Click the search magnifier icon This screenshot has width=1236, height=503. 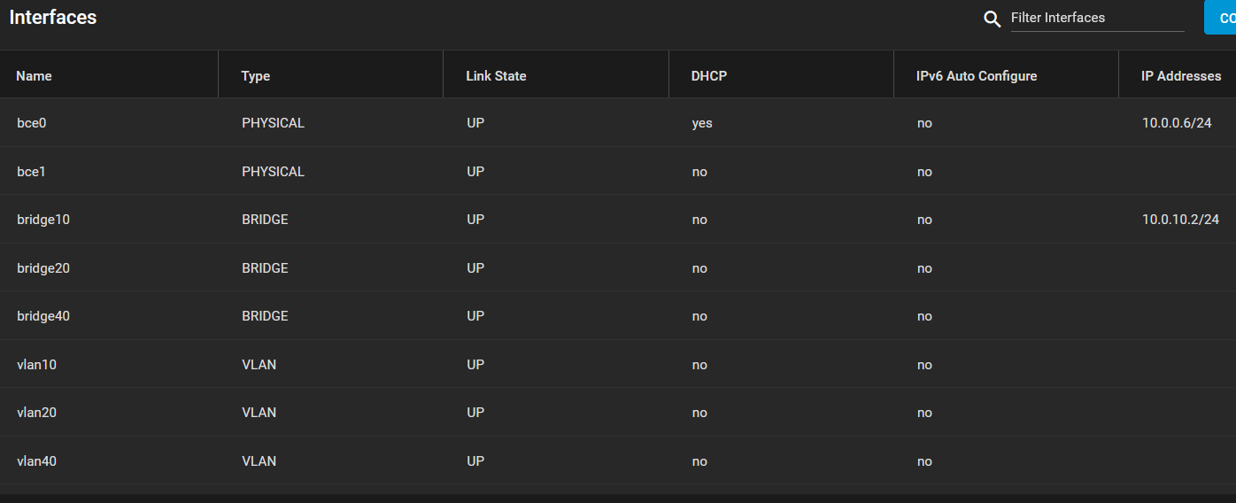click(x=993, y=19)
